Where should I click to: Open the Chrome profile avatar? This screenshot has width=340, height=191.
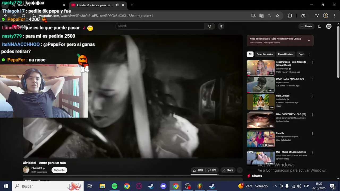(x=326, y=16)
